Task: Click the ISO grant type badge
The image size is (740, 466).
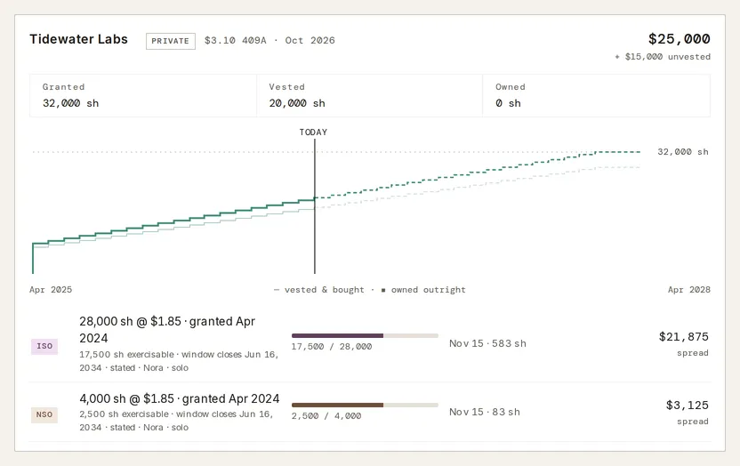Action: click(44, 346)
